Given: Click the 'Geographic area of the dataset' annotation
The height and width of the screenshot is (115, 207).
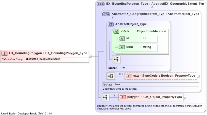Looking at the screenshot, I should point(120,89).
